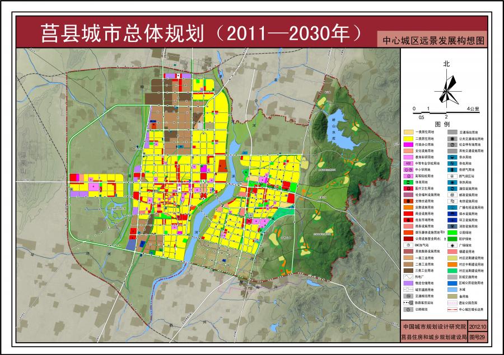Click the 北 label above the compass
The image size is (504, 355).
click(446, 64)
